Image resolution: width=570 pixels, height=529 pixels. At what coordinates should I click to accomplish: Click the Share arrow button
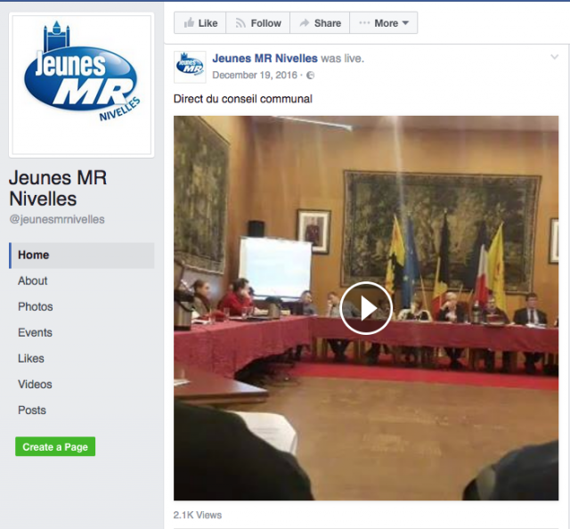pos(319,23)
